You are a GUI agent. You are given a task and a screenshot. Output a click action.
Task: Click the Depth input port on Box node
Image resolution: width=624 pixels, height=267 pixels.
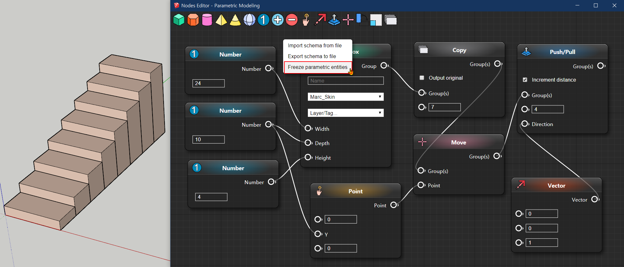(x=308, y=143)
